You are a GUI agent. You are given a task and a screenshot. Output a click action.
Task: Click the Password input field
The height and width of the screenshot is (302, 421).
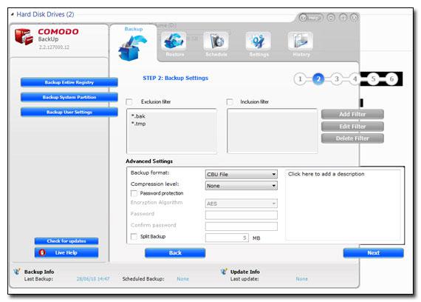241,215
